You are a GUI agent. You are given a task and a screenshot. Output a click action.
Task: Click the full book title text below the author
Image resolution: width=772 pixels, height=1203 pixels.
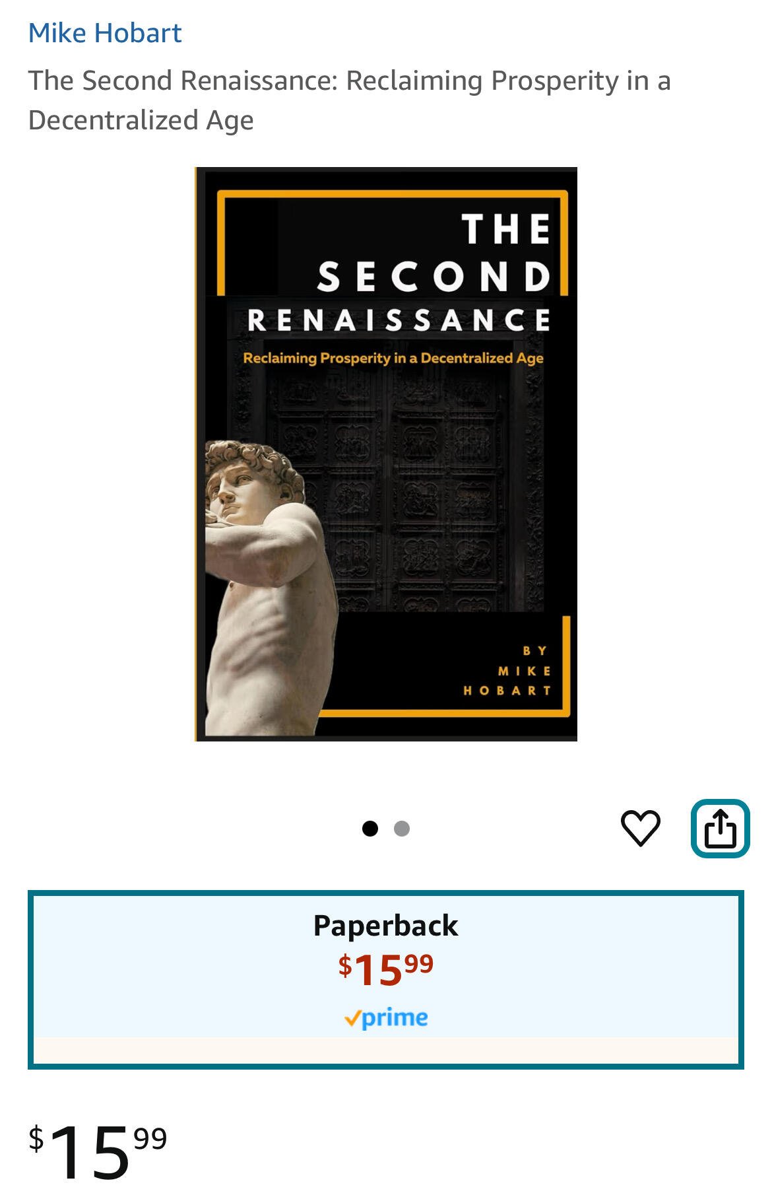coord(350,100)
